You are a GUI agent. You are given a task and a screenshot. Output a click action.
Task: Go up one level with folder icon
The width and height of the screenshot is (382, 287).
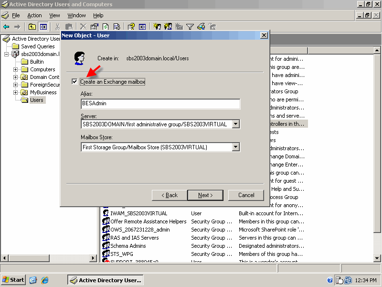(32, 27)
